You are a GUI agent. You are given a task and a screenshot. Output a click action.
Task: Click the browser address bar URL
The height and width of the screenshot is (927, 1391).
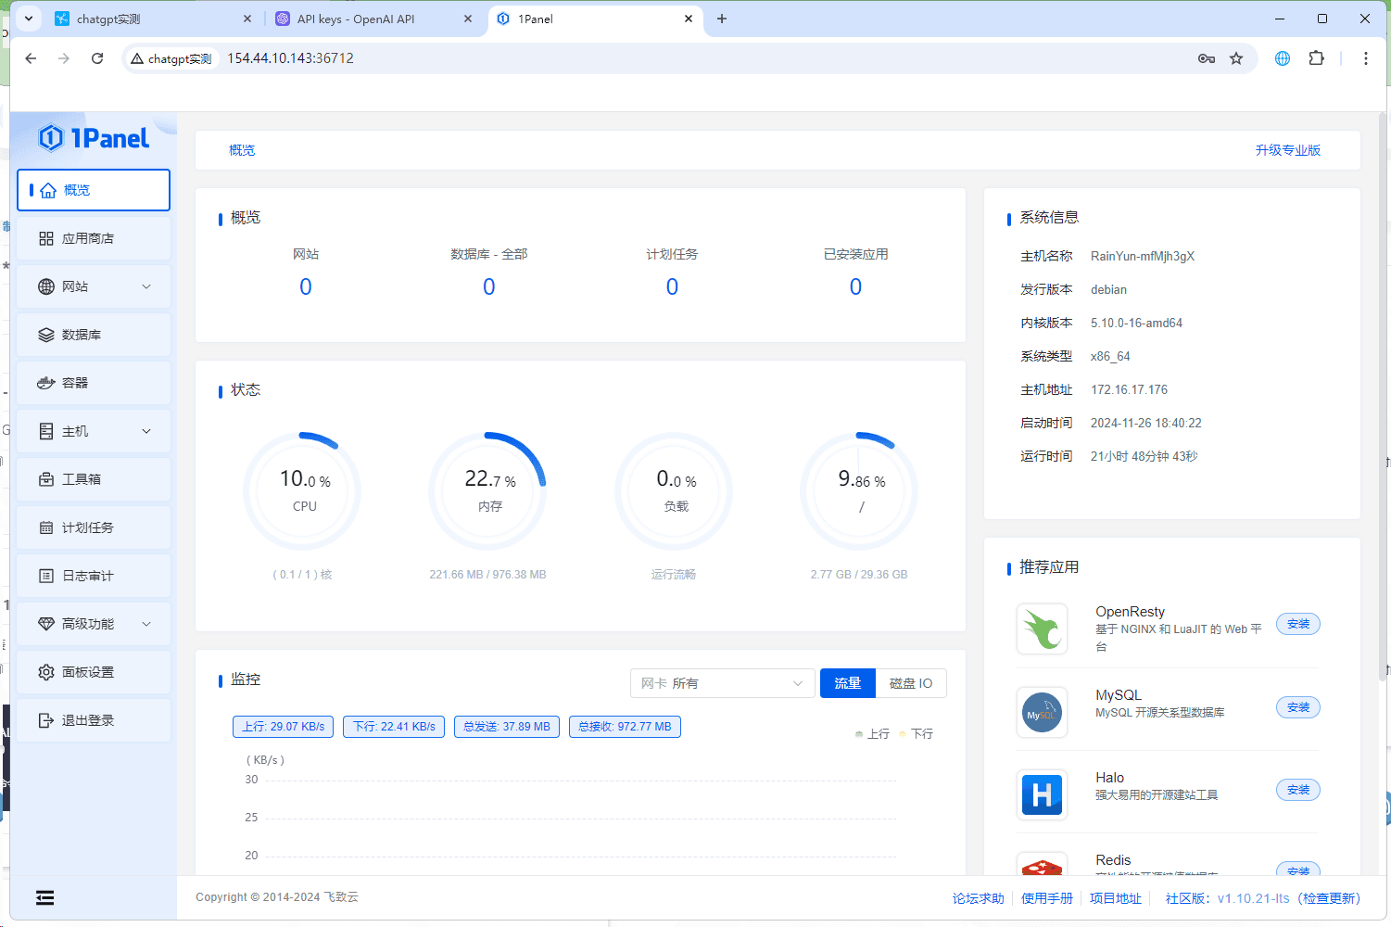pyautogui.click(x=290, y=58)
